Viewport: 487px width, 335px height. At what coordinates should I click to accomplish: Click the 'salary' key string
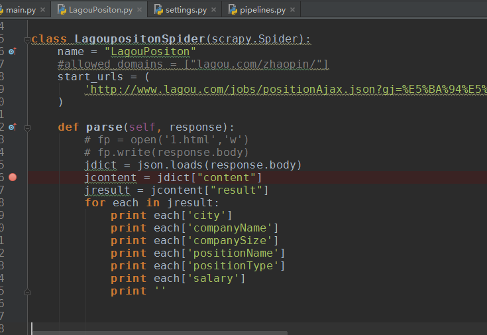click(213, 279)
